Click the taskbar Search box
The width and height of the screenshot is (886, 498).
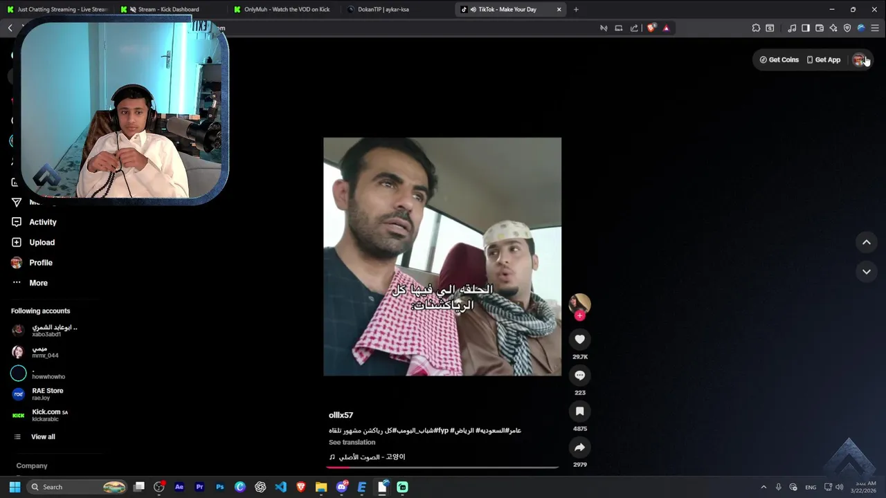point(78,487)
